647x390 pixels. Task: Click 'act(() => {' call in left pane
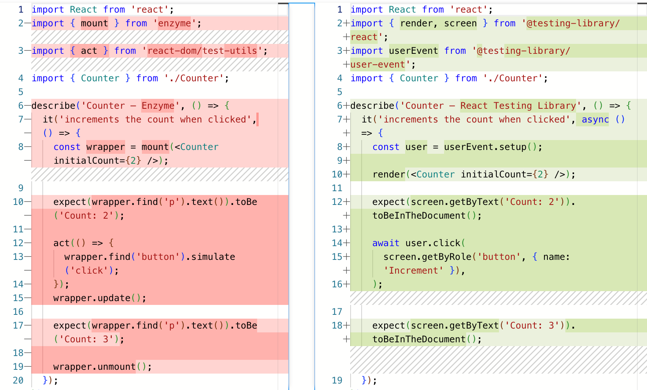(x=84, y=243)
